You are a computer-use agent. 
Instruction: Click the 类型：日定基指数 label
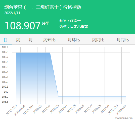(74, 26)
